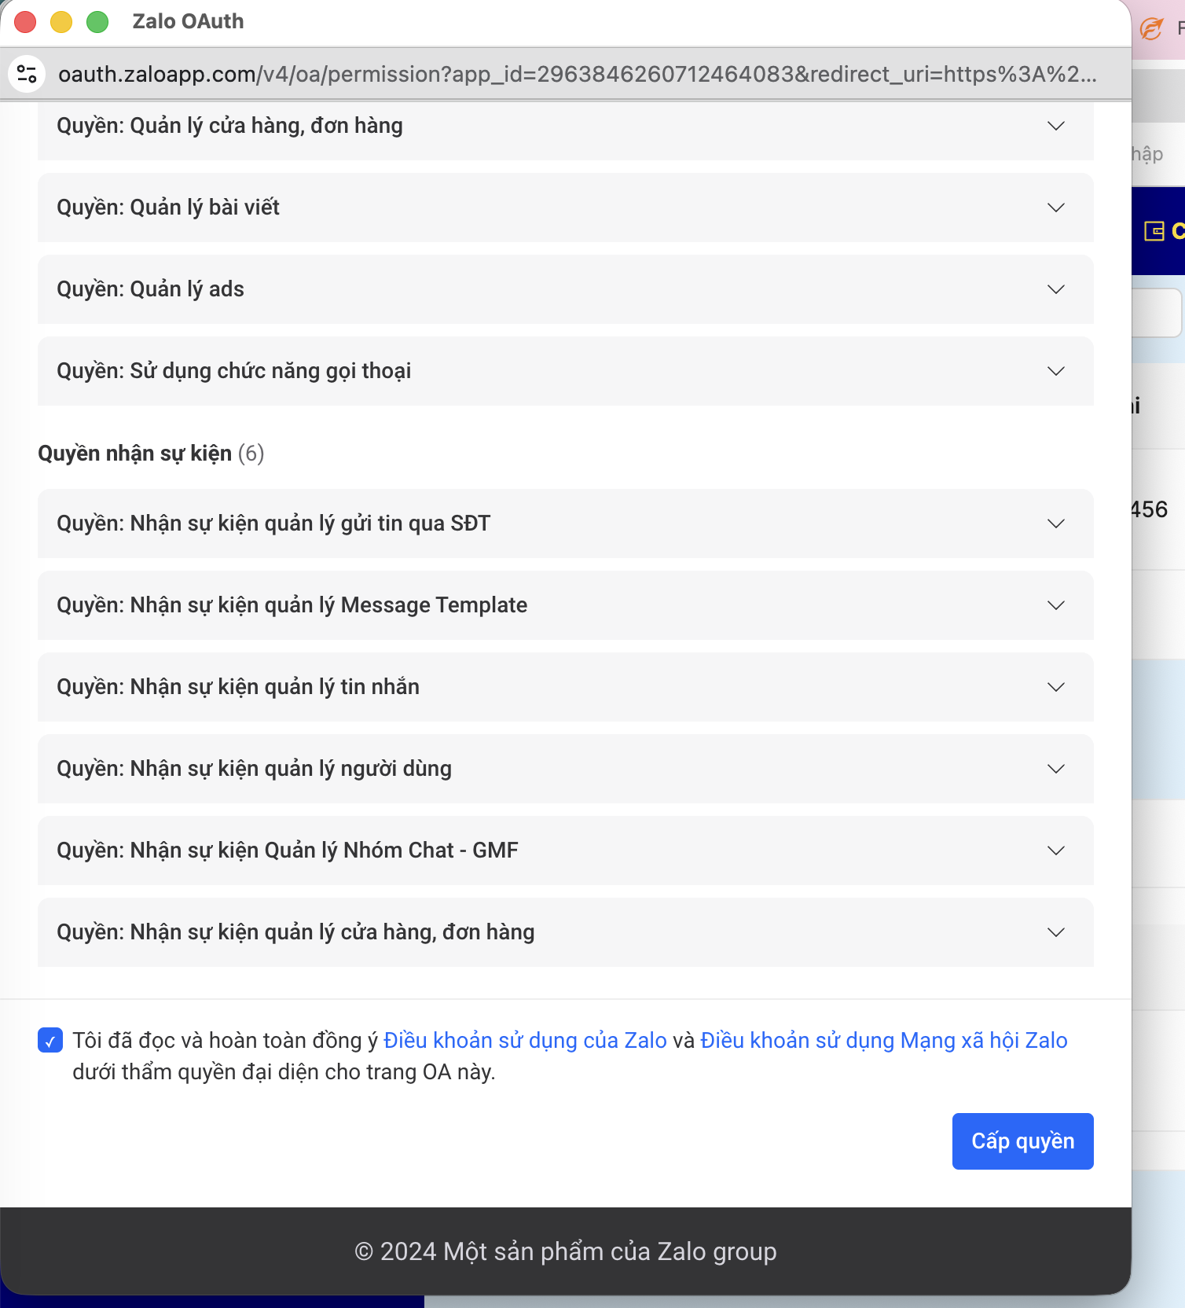
Task: Expand Nhận sự kiện quản lý Message Template
Action: (566, 605)
